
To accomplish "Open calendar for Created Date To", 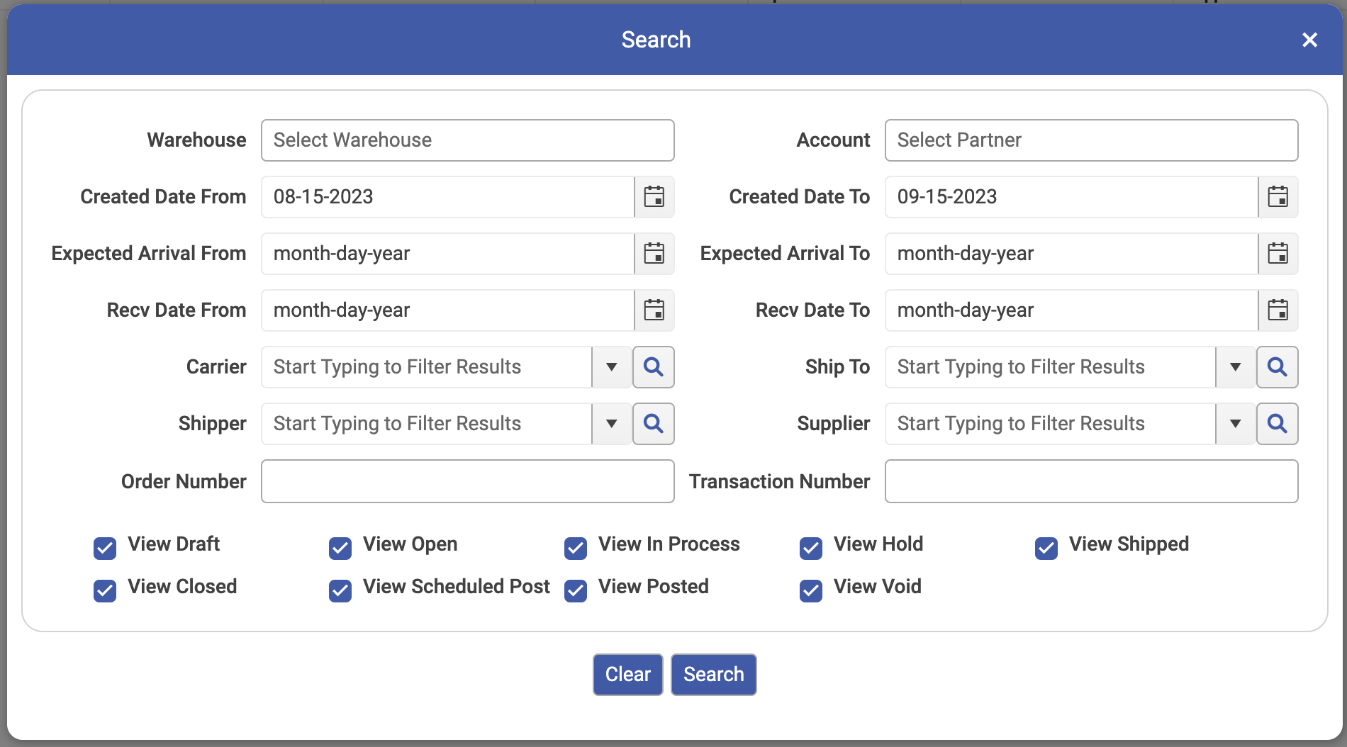I will 1278,197.
